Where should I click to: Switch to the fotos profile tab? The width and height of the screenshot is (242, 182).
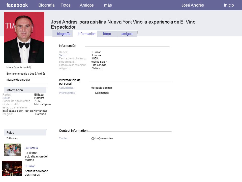(x=107, y=34)
